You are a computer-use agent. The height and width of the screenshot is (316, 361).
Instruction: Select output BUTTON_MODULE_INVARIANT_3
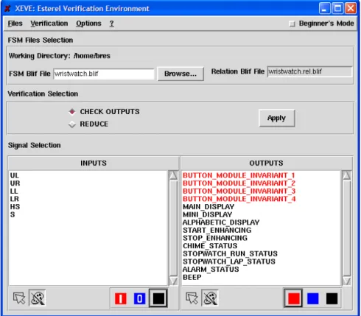(x=239, y=192)
